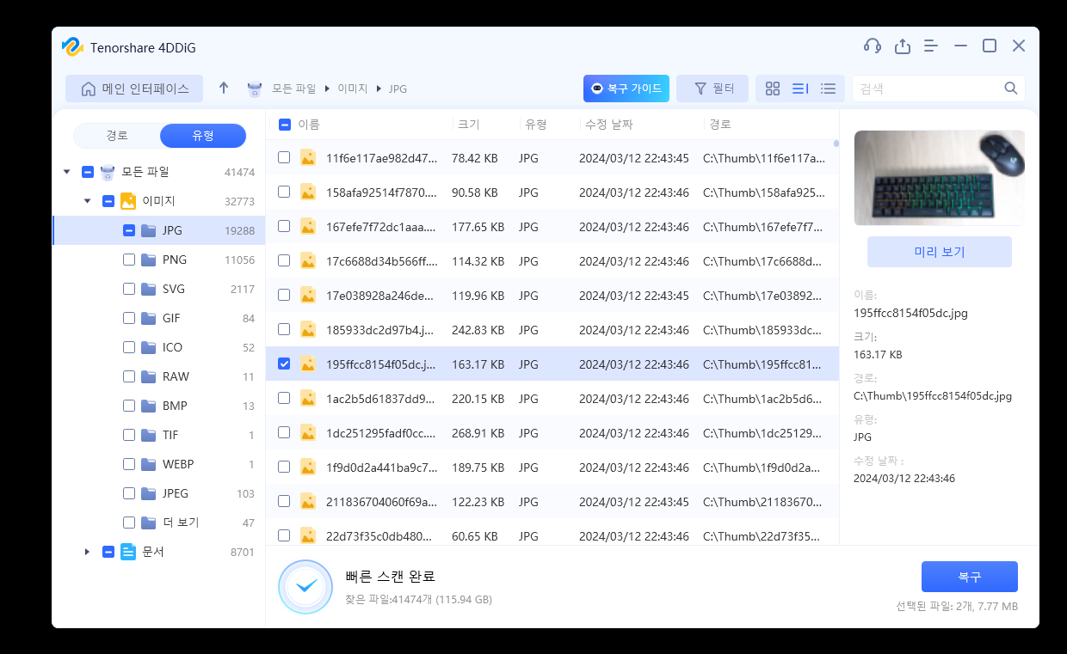This screenshot has height=654, width=1067.
Task: Click the RAW folder icon
Action: [149, 376]
